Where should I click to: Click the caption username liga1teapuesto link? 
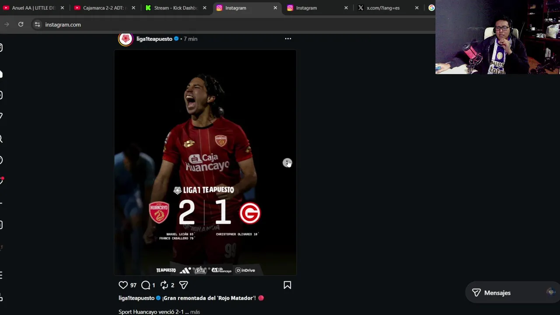[x=136, y=298]
